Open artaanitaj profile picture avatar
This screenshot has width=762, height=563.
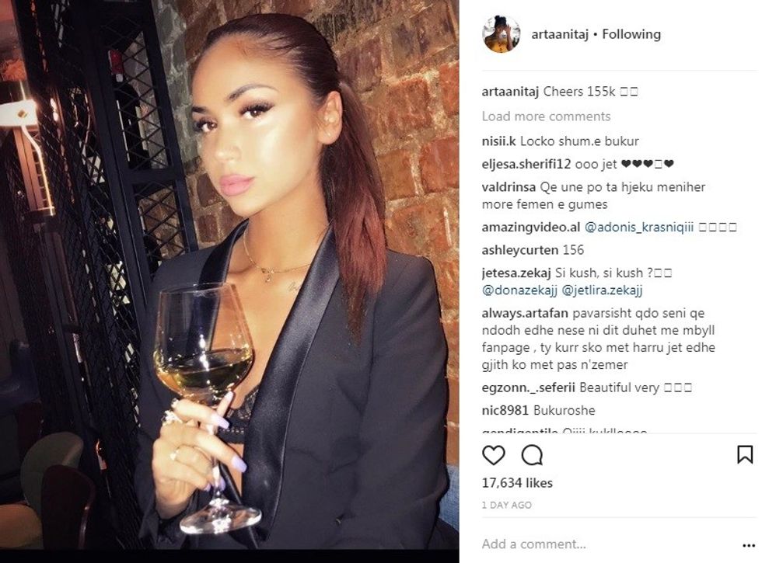pos(501,34)
